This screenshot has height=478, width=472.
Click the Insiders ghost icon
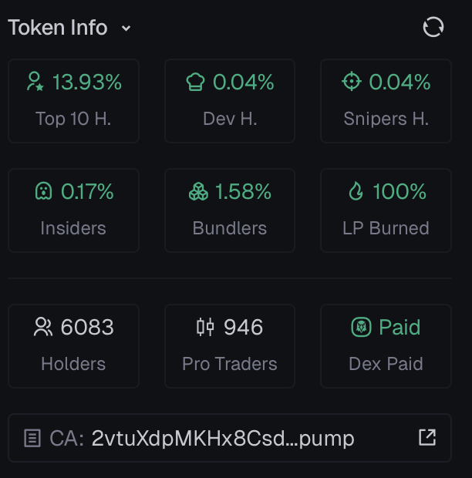(x=44, y=191)
